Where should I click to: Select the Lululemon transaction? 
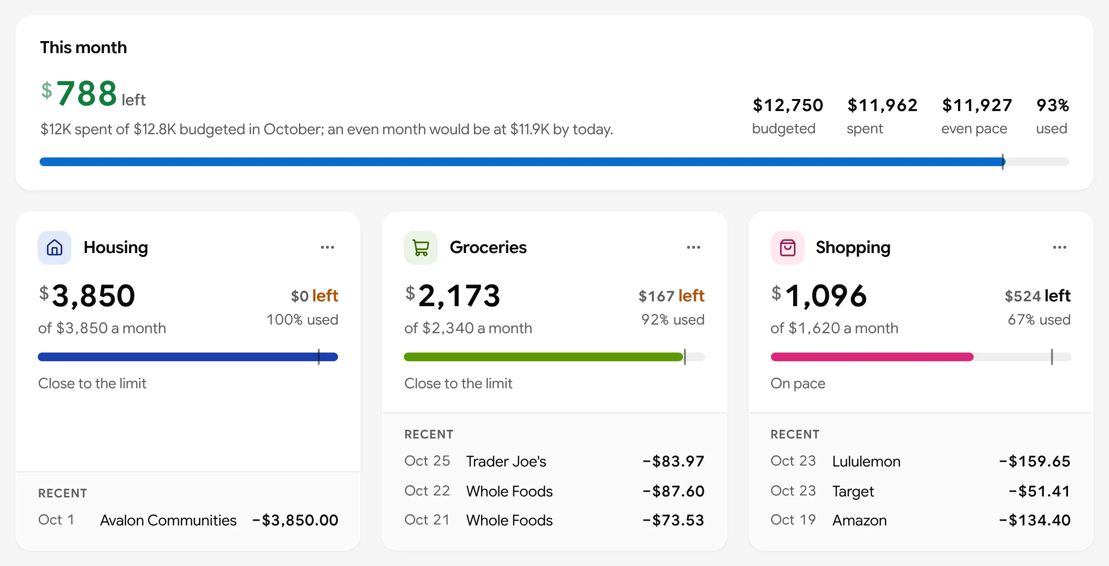tap(921, 461)
